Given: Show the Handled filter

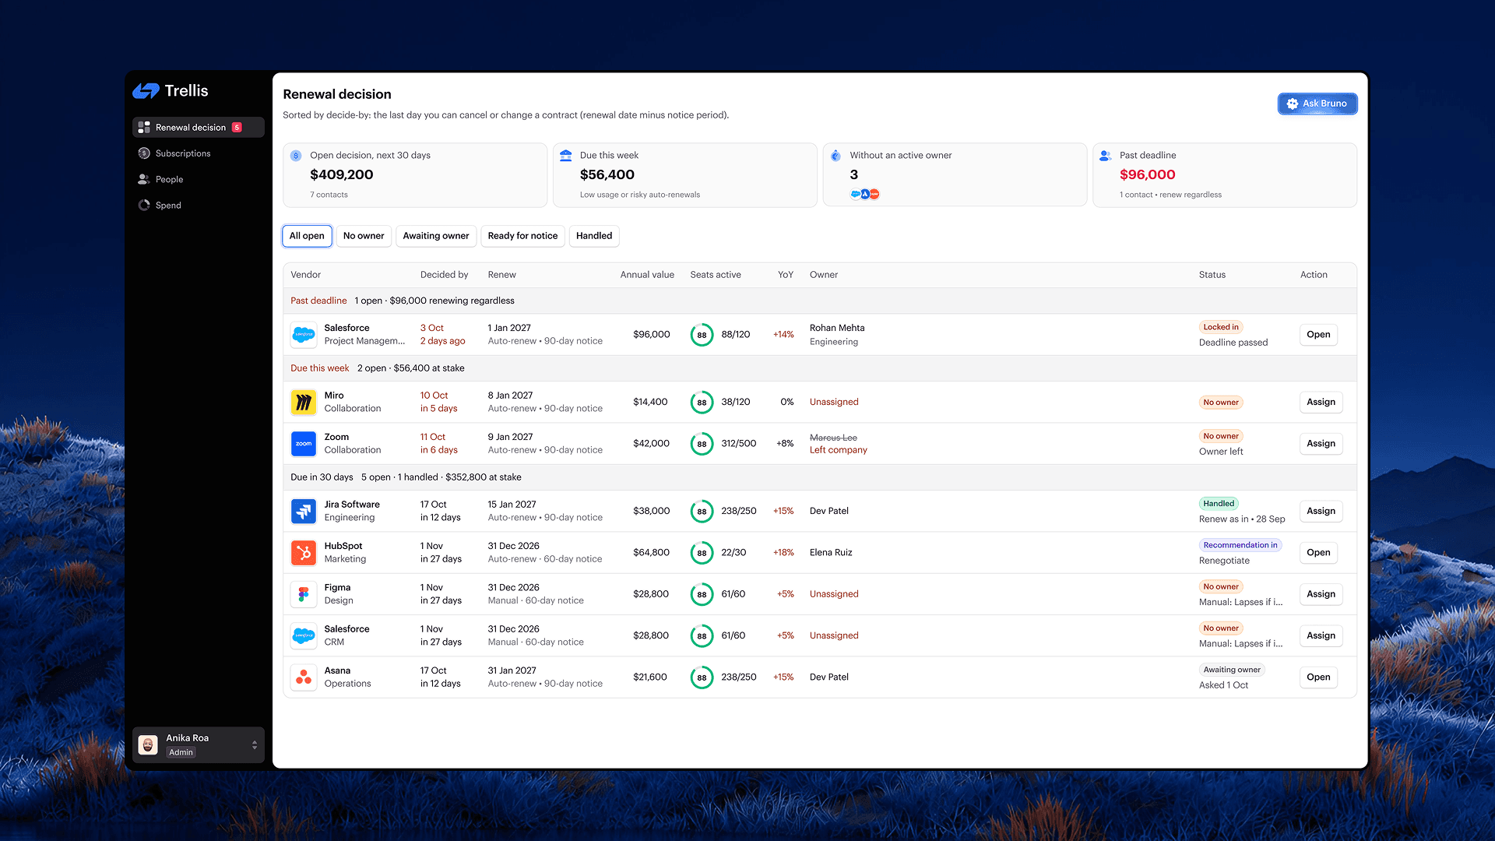Looking at the screenshot, I should [x=594, y=236].
